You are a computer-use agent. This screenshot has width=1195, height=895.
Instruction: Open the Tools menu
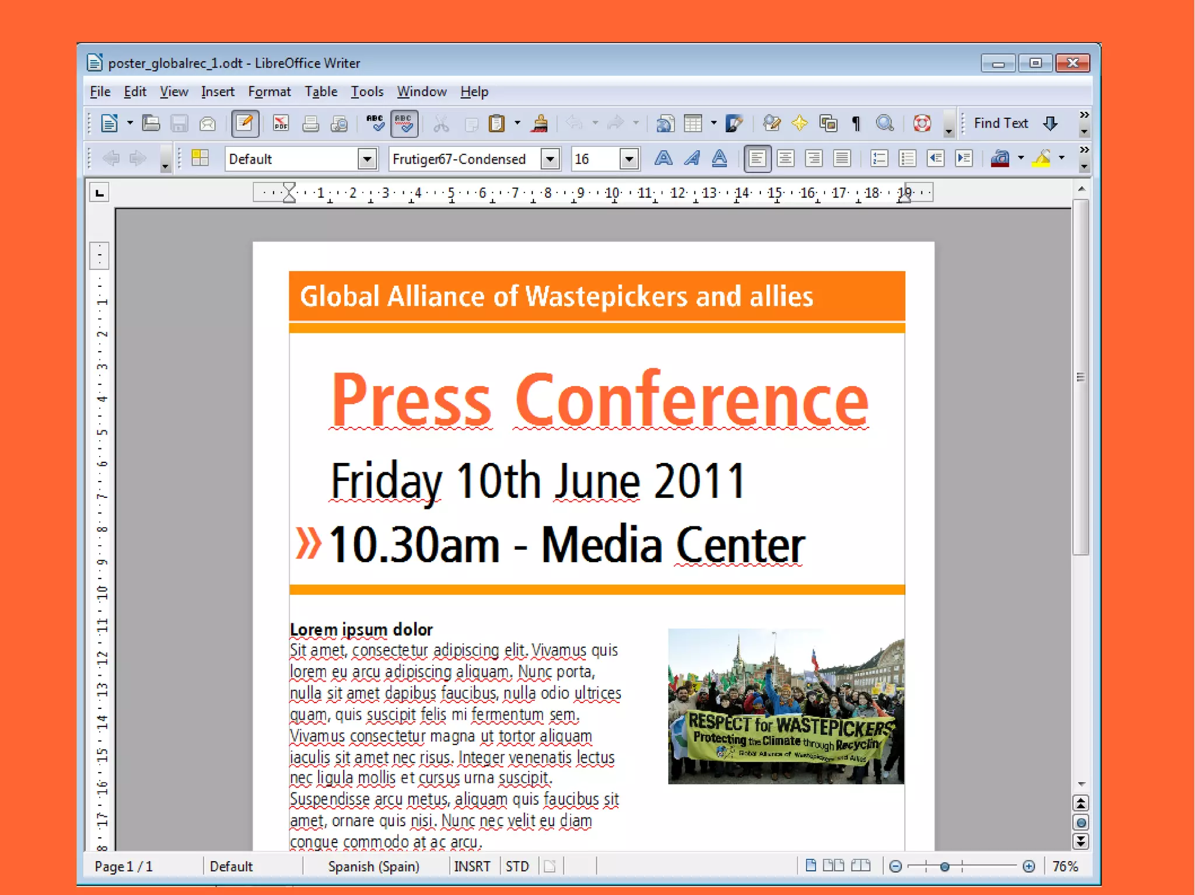tap(366, 92)
